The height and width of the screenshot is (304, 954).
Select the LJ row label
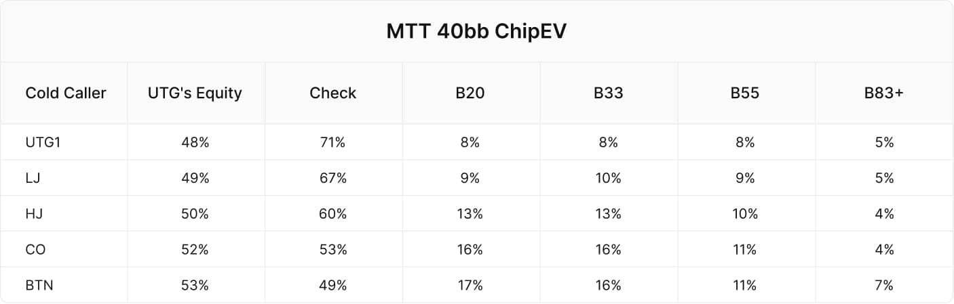[x=32, y=178]
